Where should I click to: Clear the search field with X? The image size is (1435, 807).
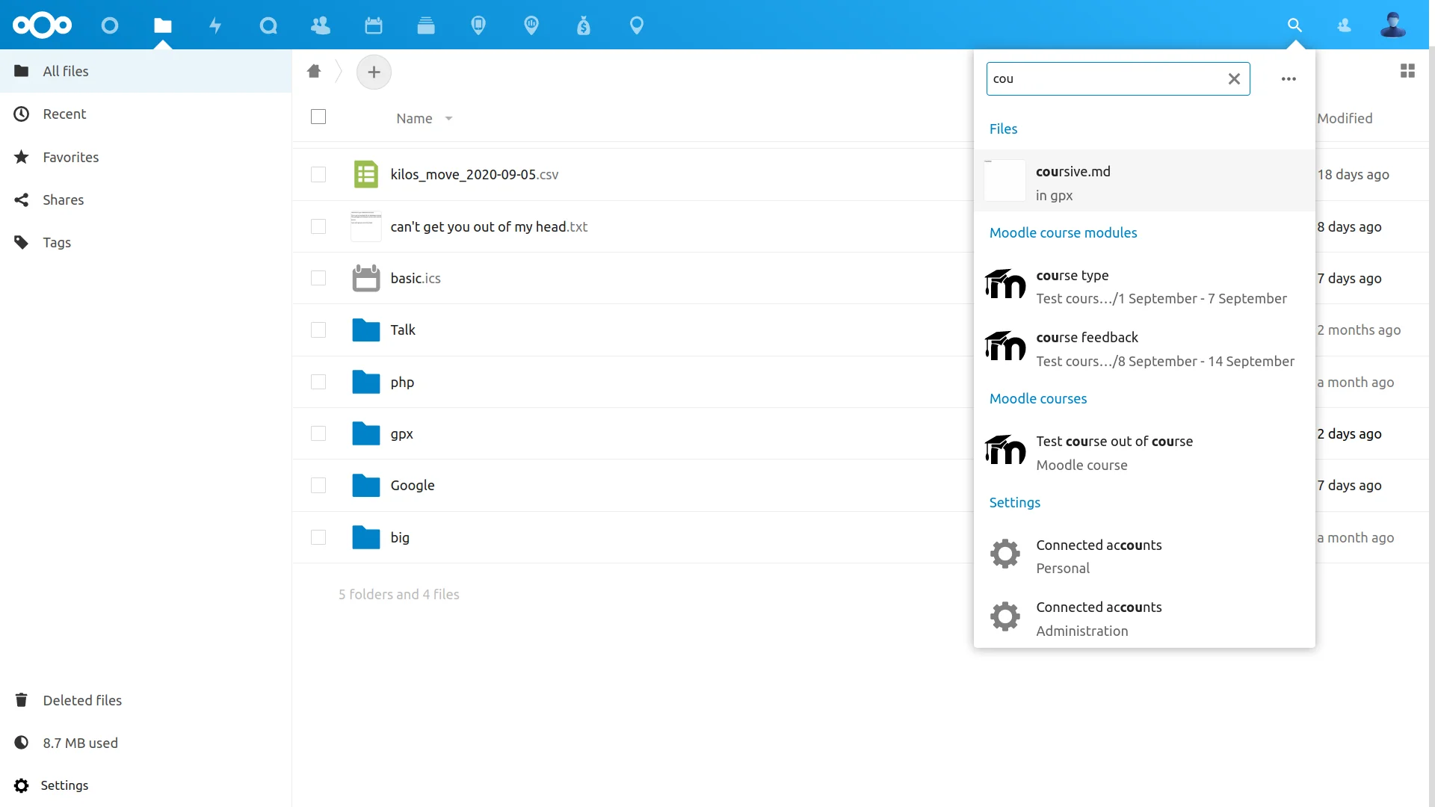pyautogui.click(x=1234, y=78)
